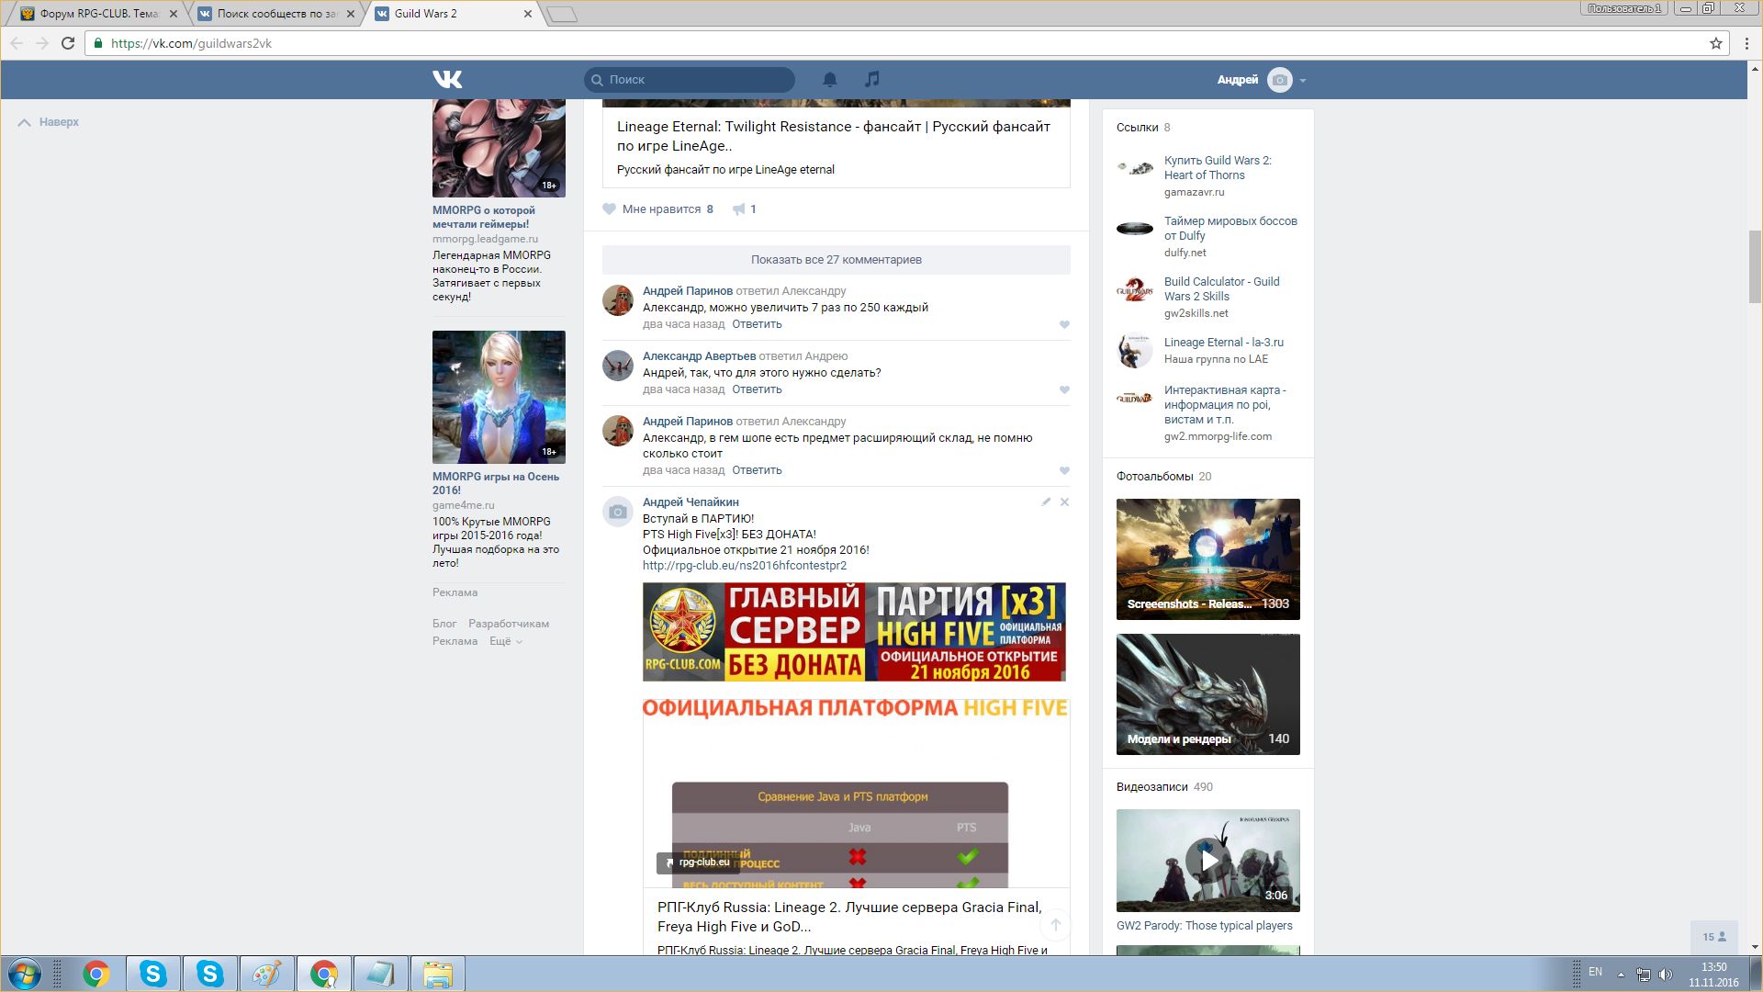Edit Андрей Чепайкин's comment with pencil icon

(1045, 502)
